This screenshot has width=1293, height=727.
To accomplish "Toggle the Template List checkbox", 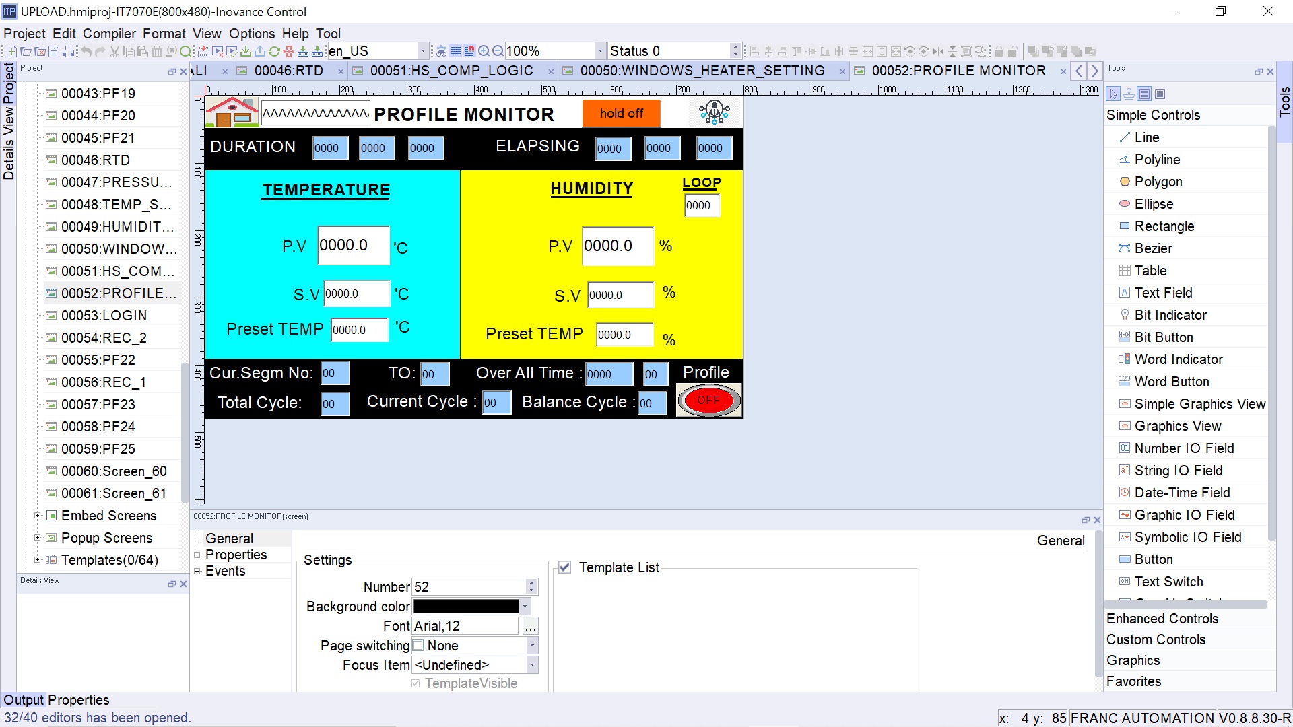I will coord(565,567).
